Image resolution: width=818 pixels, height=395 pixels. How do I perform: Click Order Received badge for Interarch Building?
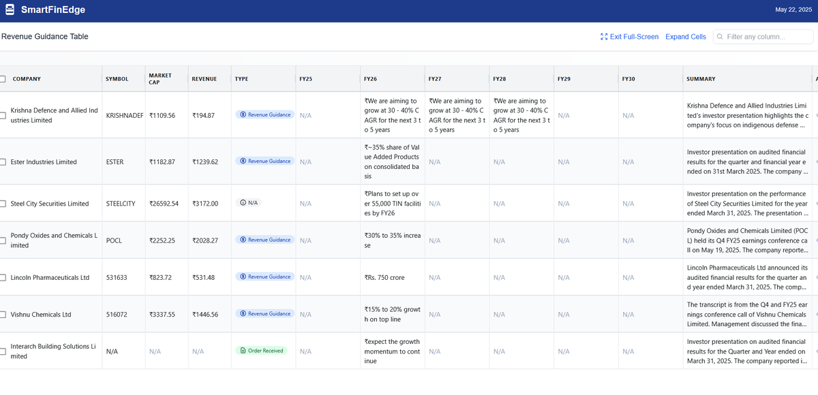[262, 351]
